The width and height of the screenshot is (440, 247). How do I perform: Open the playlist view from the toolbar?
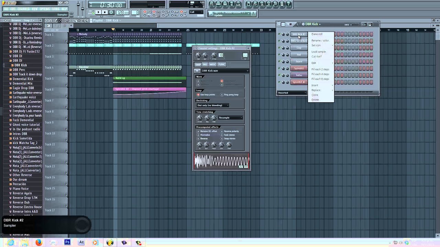211,4
